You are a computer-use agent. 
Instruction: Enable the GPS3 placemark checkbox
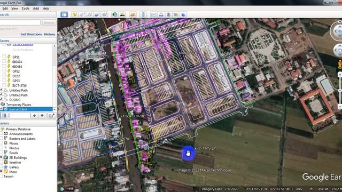click(4, 81)
